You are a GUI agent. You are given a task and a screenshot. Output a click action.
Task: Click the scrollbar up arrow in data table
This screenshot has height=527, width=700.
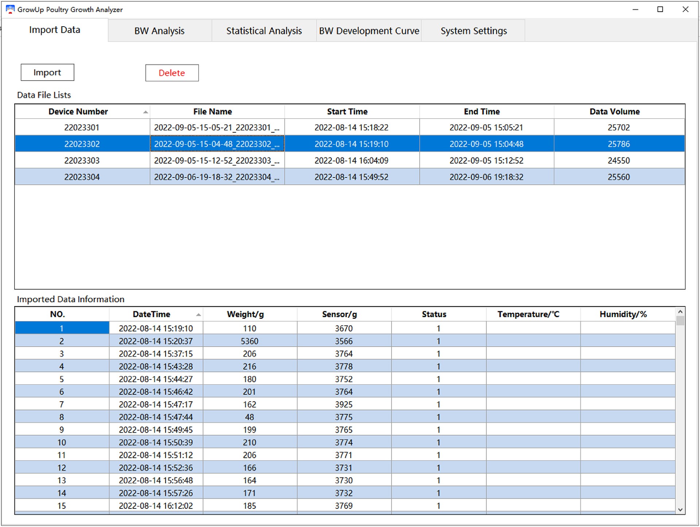pyautogui.click(x=680, y=312)
